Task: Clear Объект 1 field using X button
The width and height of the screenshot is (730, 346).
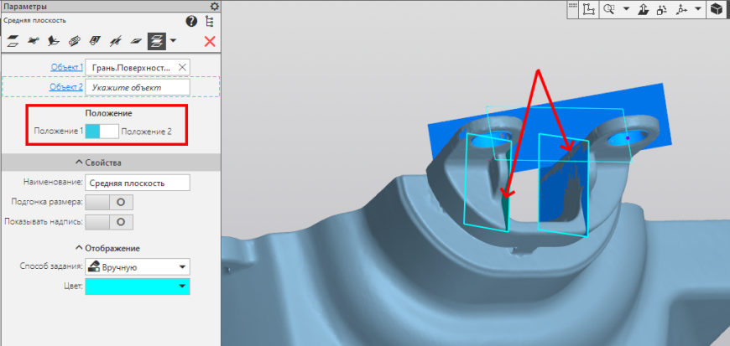Action: [x=183, y=67]
